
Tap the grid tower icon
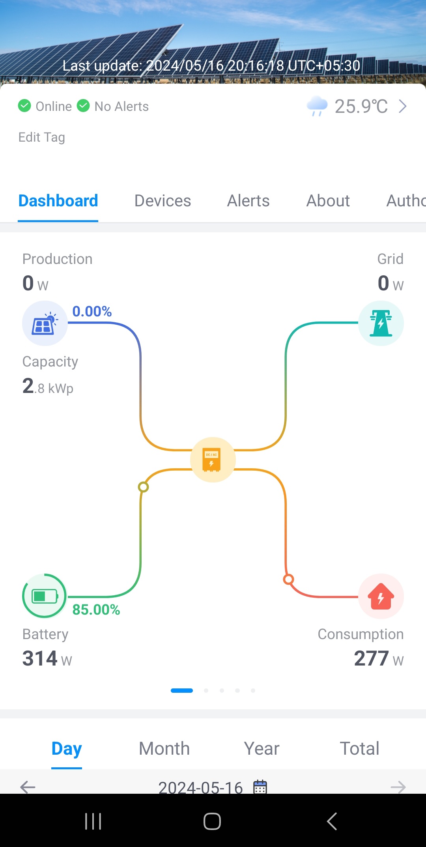pos(381,323)
